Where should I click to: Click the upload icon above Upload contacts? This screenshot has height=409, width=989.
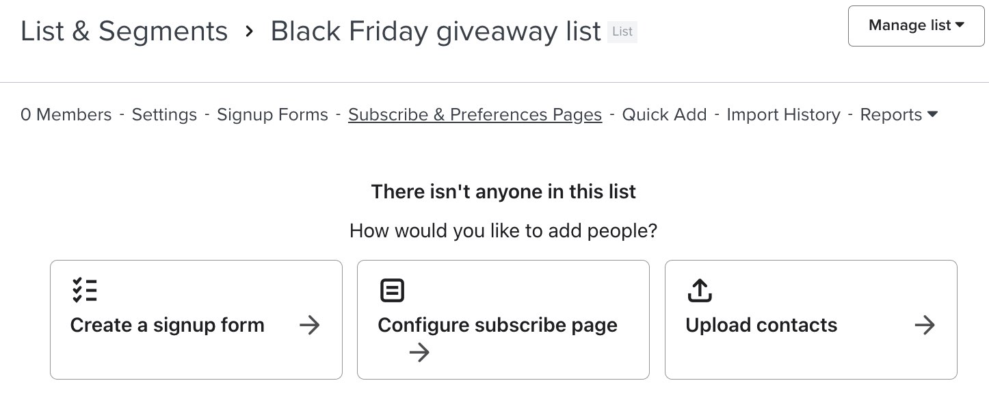pyautogui.click(x=700, y=290)
